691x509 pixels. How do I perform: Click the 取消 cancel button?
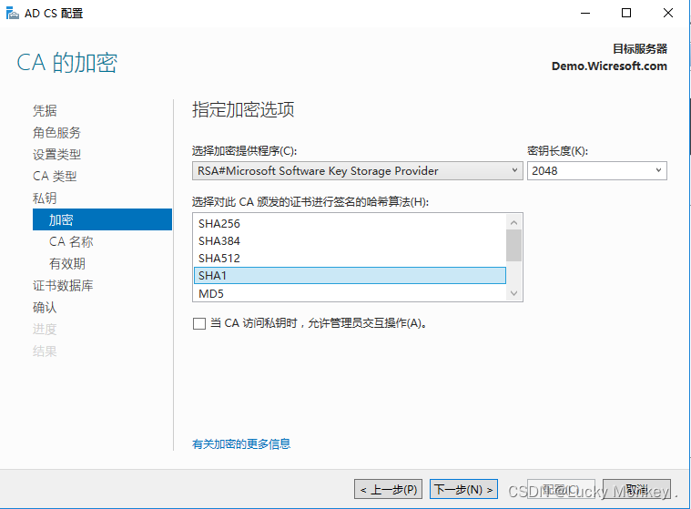pos(636,489)
